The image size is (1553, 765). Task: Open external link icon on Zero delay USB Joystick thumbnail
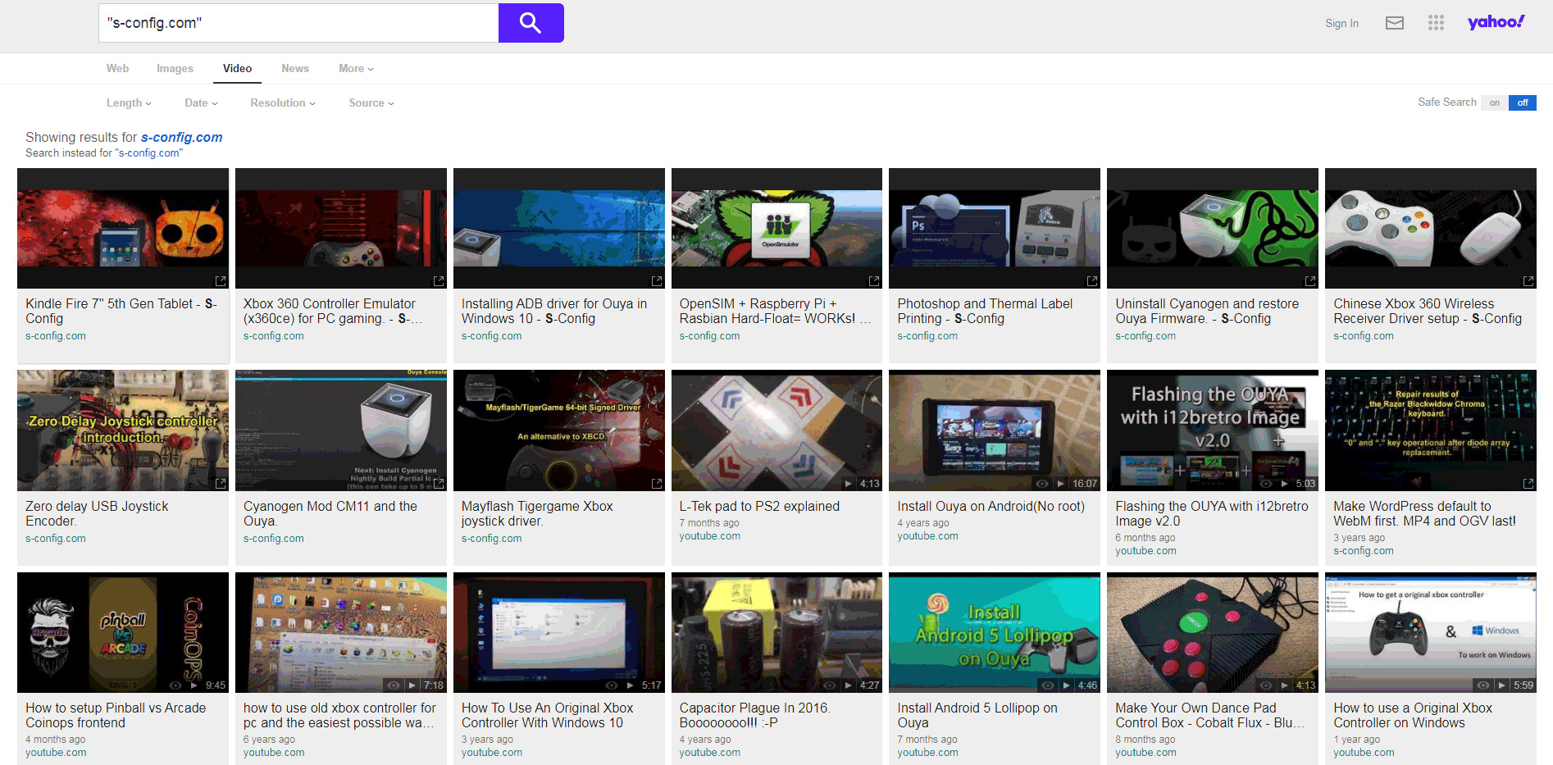click(x=221, y=484)
